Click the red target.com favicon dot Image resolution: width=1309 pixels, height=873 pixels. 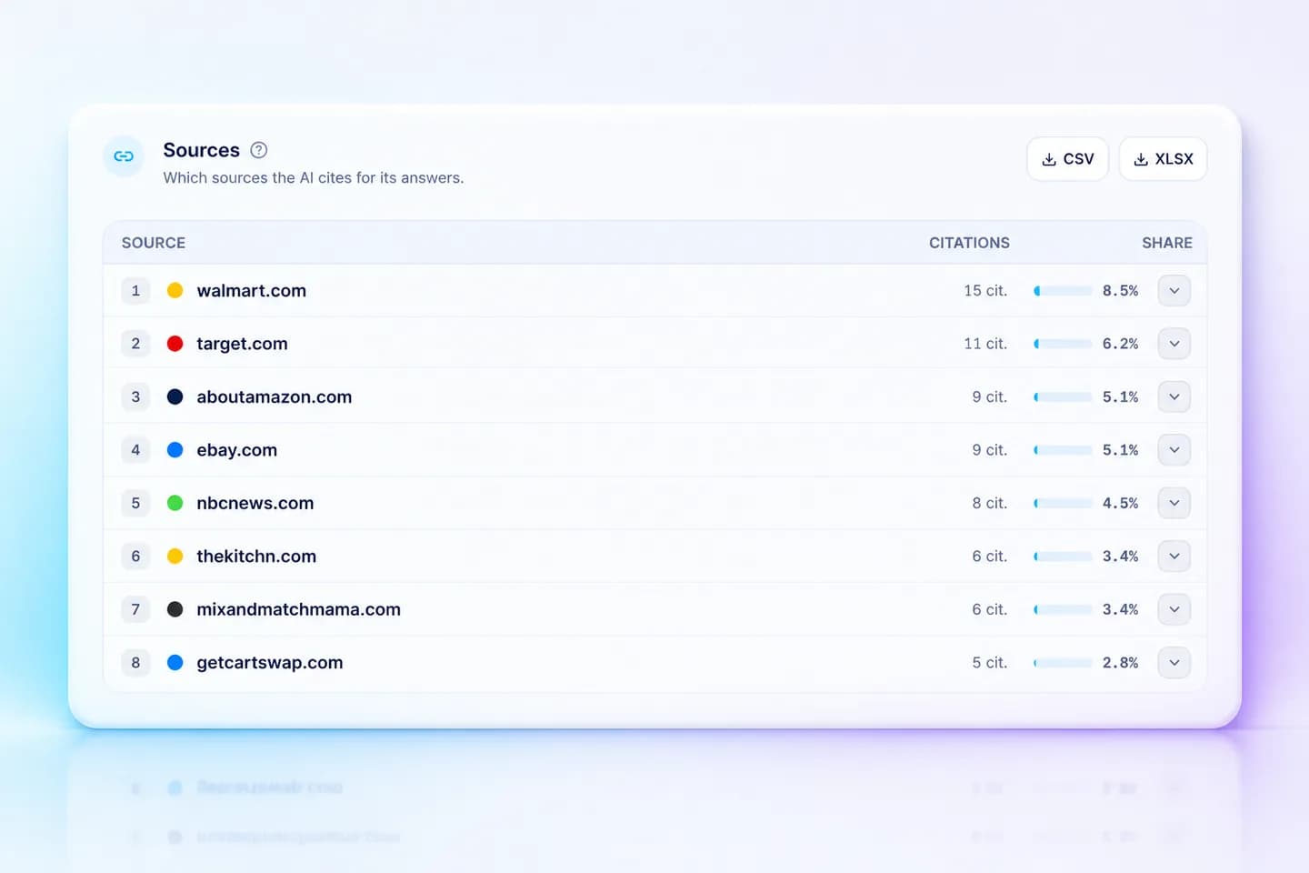coord(175,344)
